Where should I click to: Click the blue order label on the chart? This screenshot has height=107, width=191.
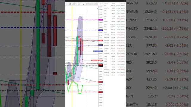98,51
